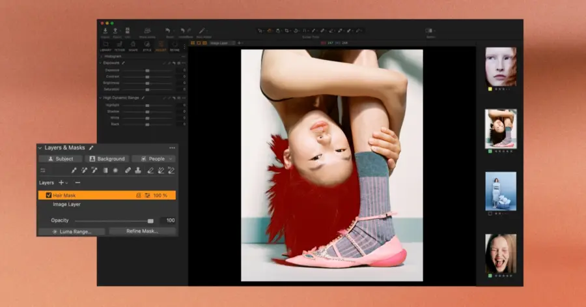Click the mask icon on Hair Mask row
586x307 pixels.
(x=139, y=195)
